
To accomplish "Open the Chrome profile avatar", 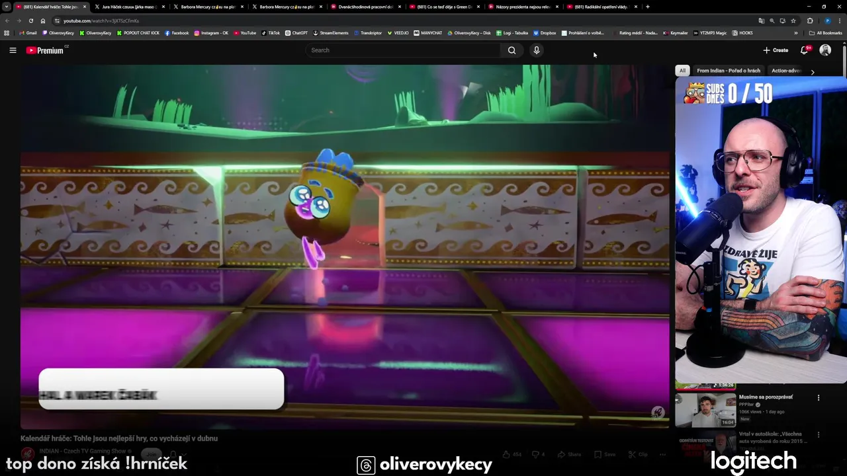I will tap(827, 20).
